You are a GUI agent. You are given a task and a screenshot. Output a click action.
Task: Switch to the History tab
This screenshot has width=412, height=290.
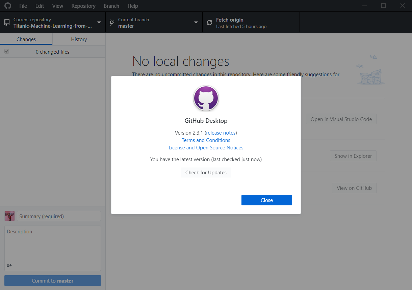[x=79, y=39]
